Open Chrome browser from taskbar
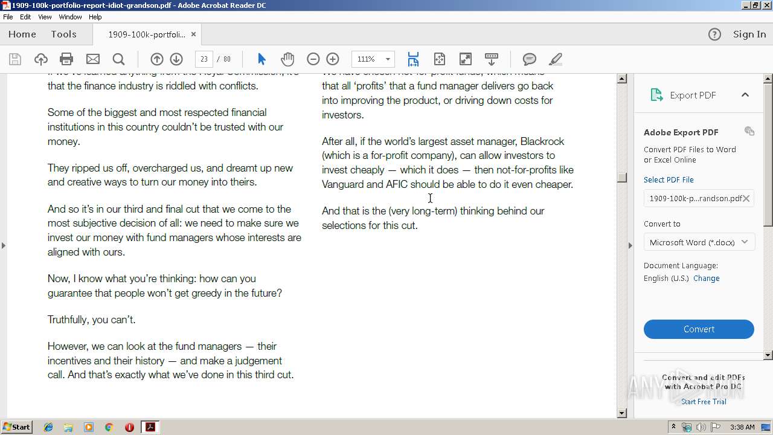Viewport: 773px width, 435px height. (x=109, y=427)
